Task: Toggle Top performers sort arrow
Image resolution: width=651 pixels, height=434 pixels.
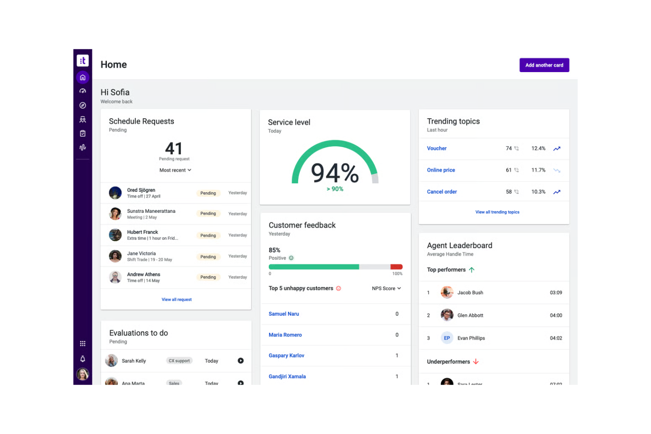Action: 472,270
